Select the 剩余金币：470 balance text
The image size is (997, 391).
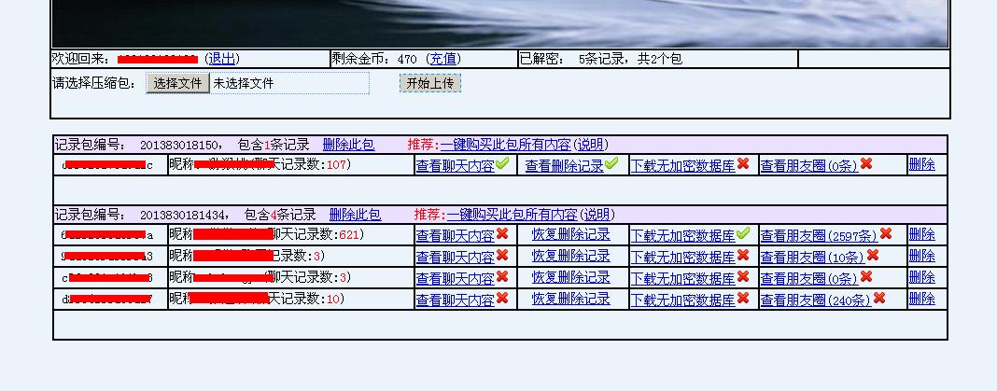(373, 59)
